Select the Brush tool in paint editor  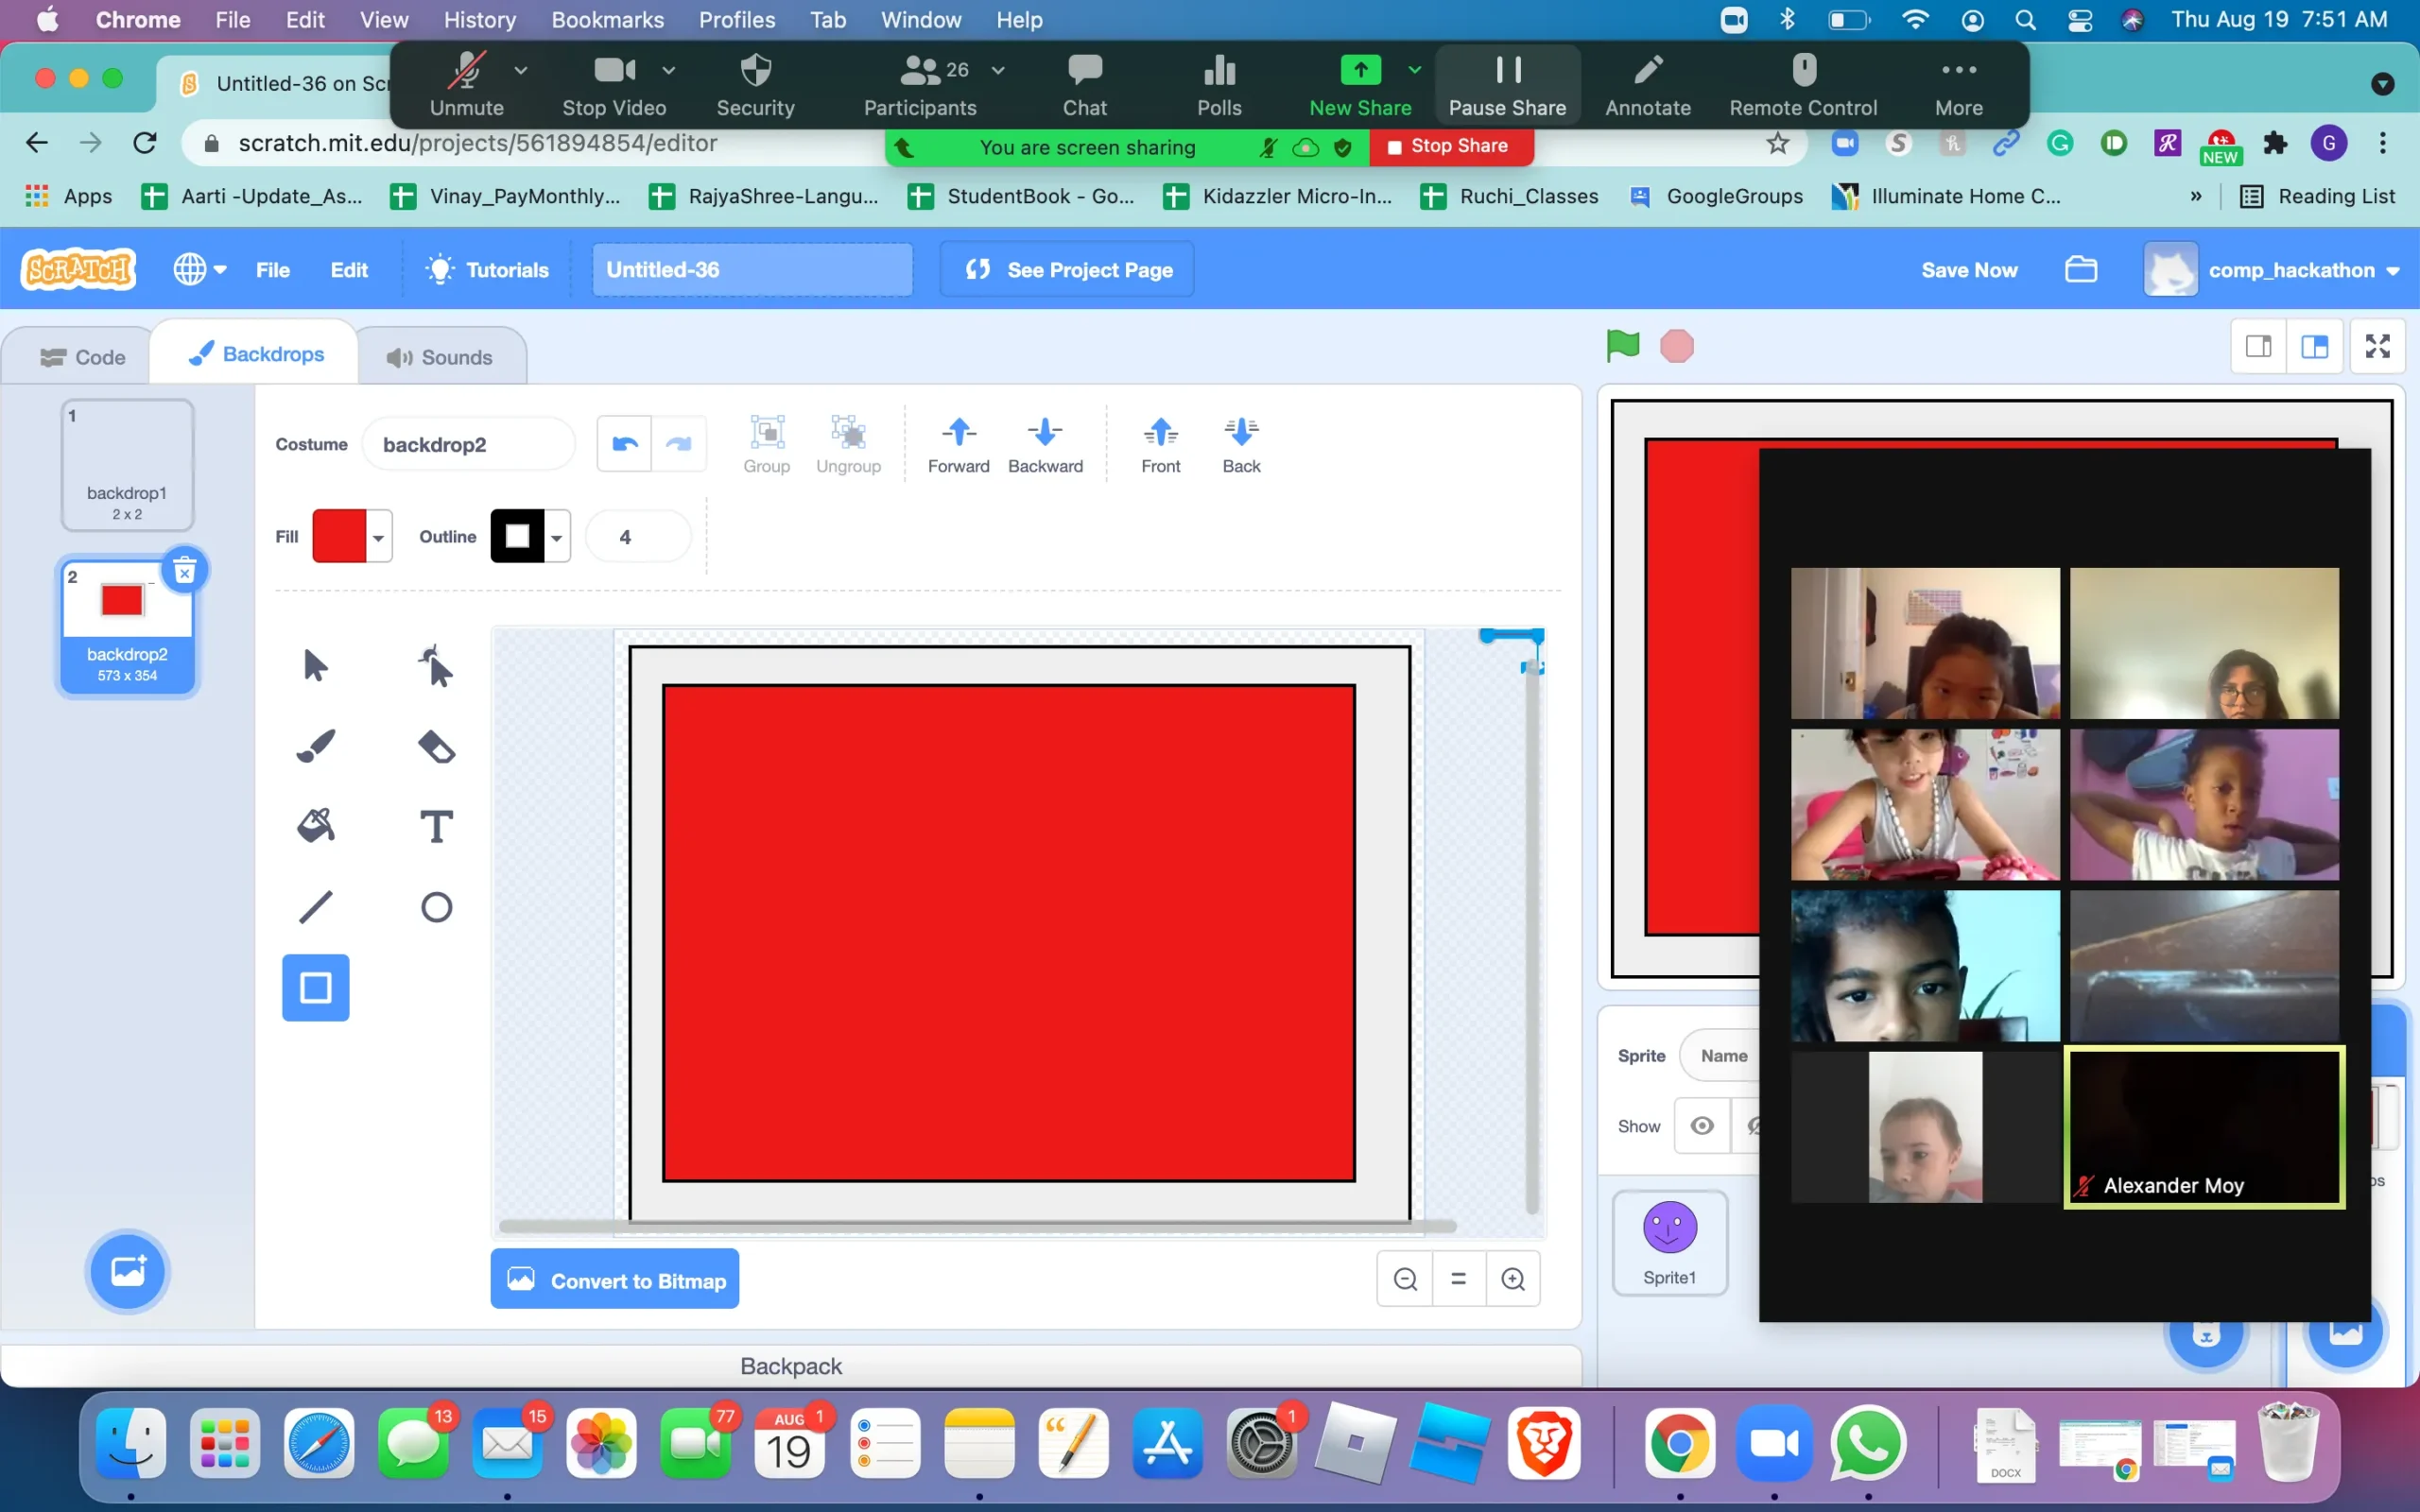tap(316, 746)
